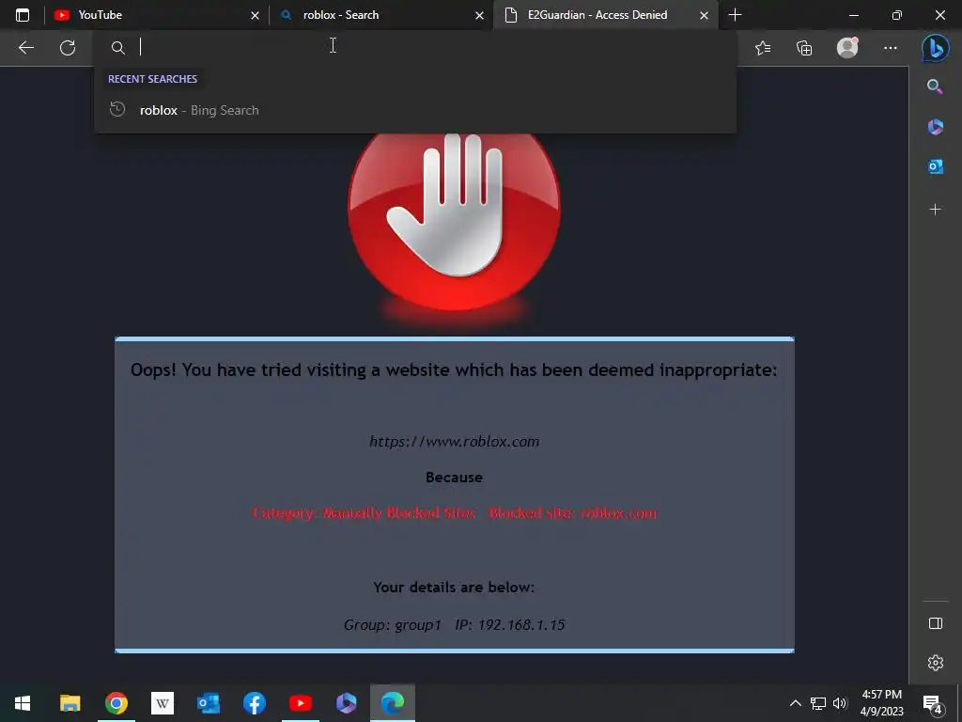Image resolution: width=962 pixels, height=722 pixels.
Task: Open network status tray icon
Action: [x=818, y=703]
